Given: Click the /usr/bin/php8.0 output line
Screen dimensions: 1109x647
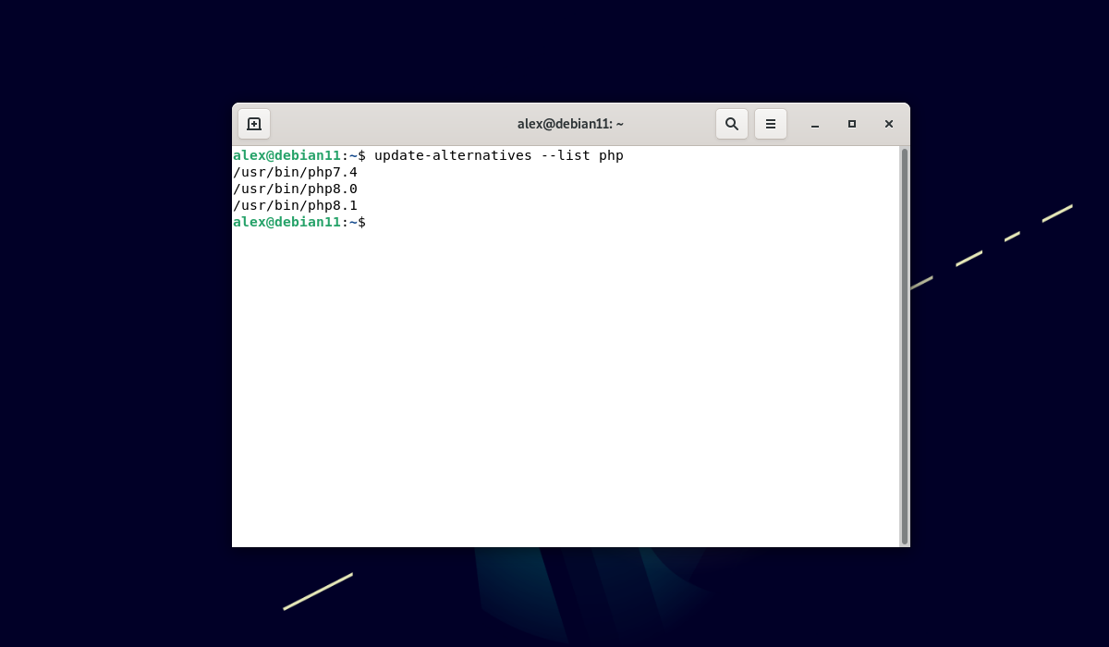Looking at the screenshot, I should click(x=295, y=189).
